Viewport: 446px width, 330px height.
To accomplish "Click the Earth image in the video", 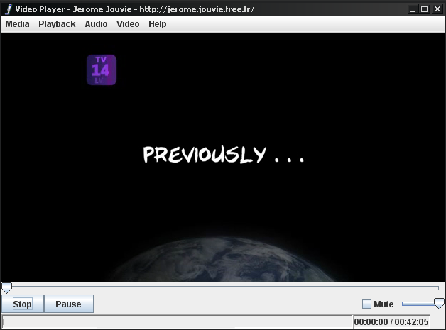I will (223, 260).
